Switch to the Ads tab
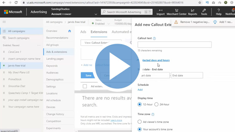Image resolution: width=235 pixels, height=132 pixels. pos(83,32)
